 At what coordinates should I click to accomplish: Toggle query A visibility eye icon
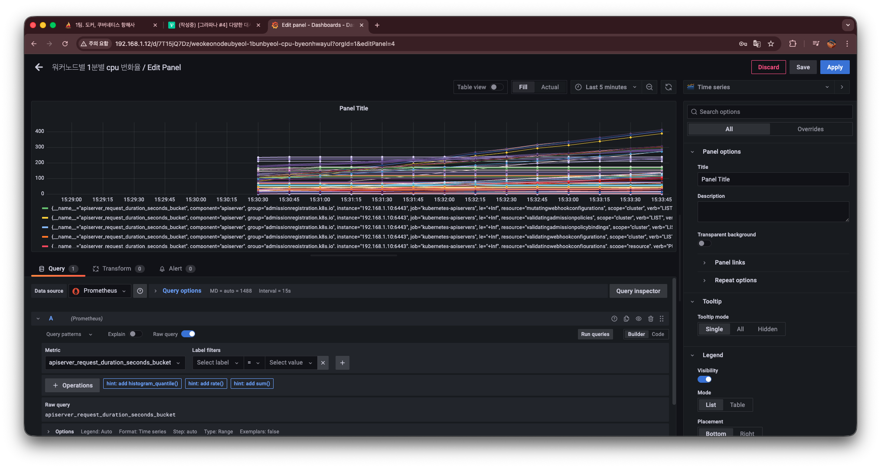(638, 319)
